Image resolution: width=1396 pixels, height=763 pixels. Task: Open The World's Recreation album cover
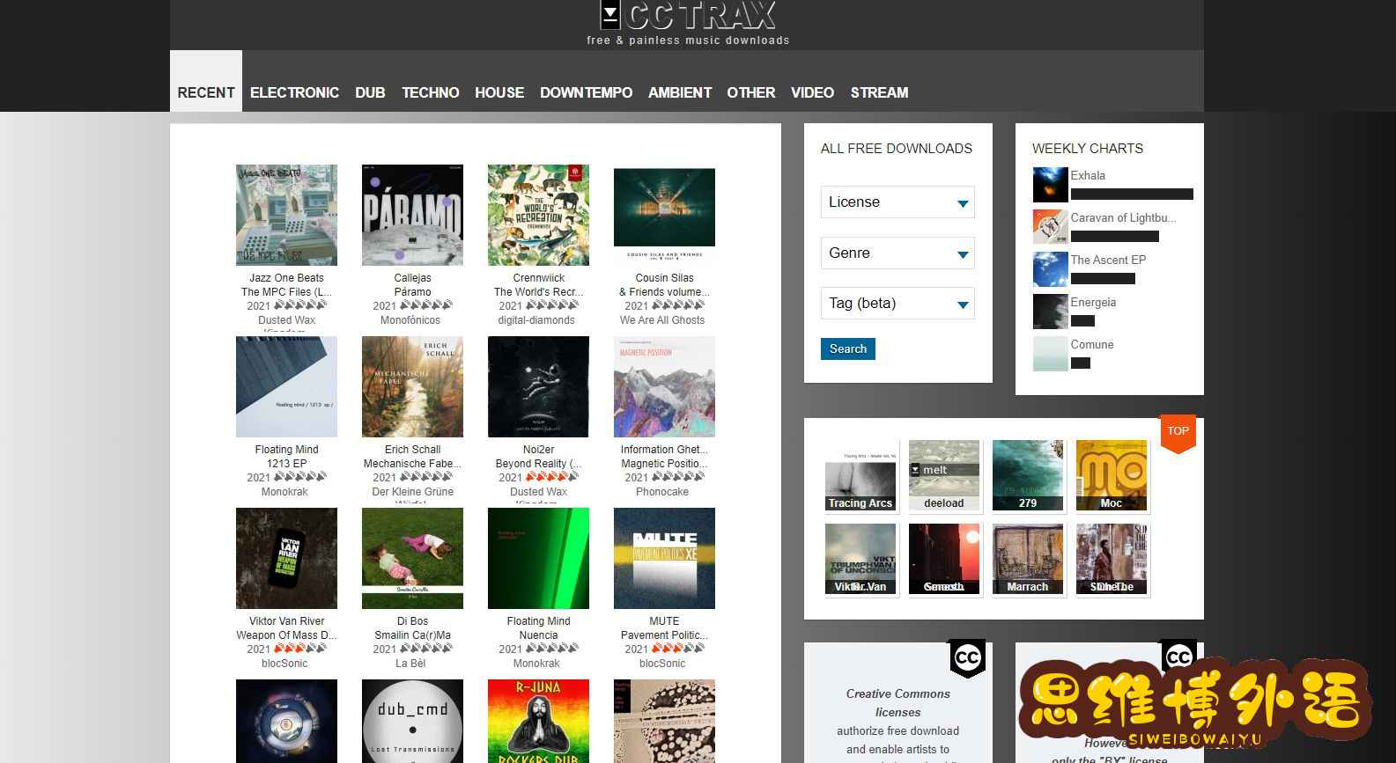click(538, 215)
